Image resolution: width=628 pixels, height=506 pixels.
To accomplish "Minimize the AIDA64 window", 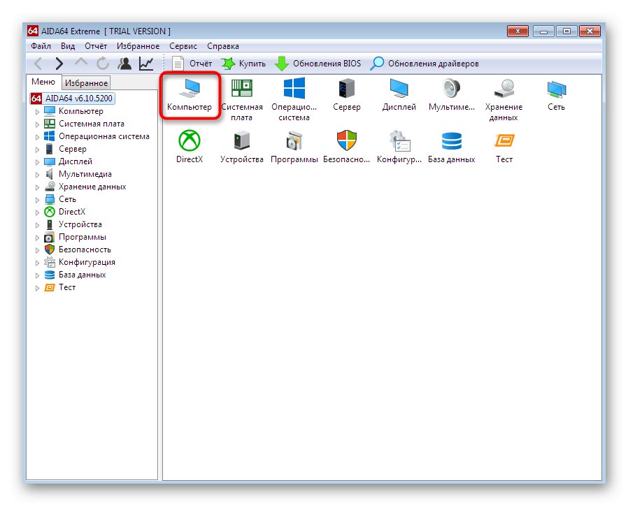I will (543, 31).
